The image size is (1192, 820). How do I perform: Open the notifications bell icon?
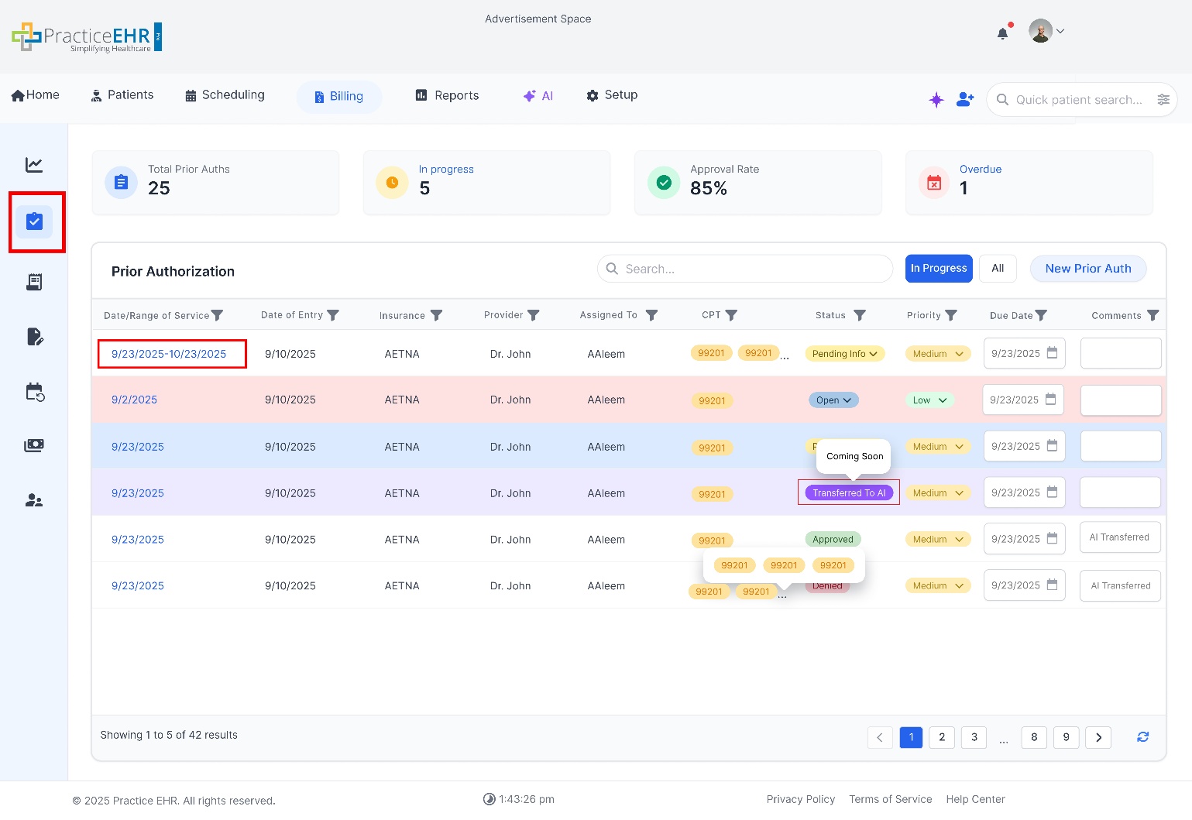[x=1003, y=33]
